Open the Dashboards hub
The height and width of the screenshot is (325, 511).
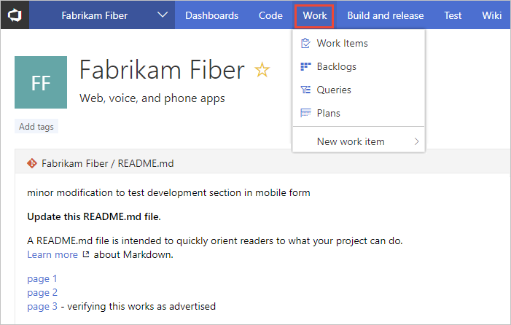(212, 15)
